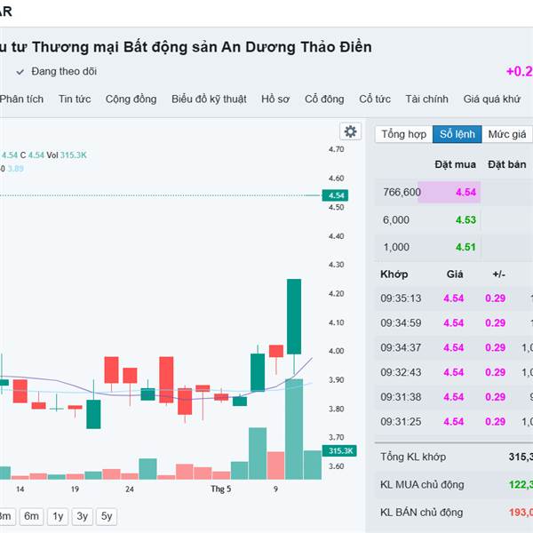Click the KL BÁN chủ động label
Viewport: 533px width, 533px height.
[421, 512]
